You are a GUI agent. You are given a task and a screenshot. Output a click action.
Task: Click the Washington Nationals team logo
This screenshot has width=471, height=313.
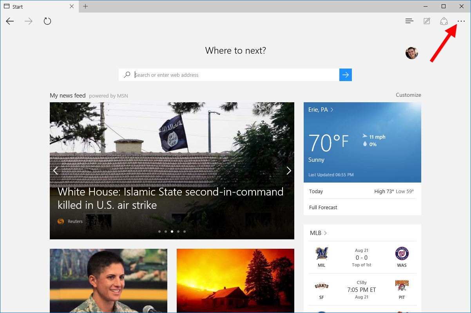[x=402, y=254]
